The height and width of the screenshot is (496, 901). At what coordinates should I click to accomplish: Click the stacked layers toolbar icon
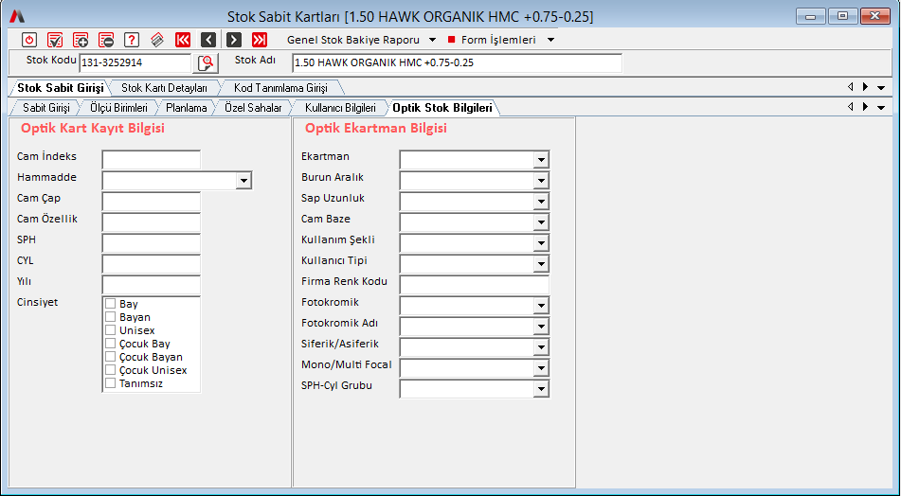point(157,40)
